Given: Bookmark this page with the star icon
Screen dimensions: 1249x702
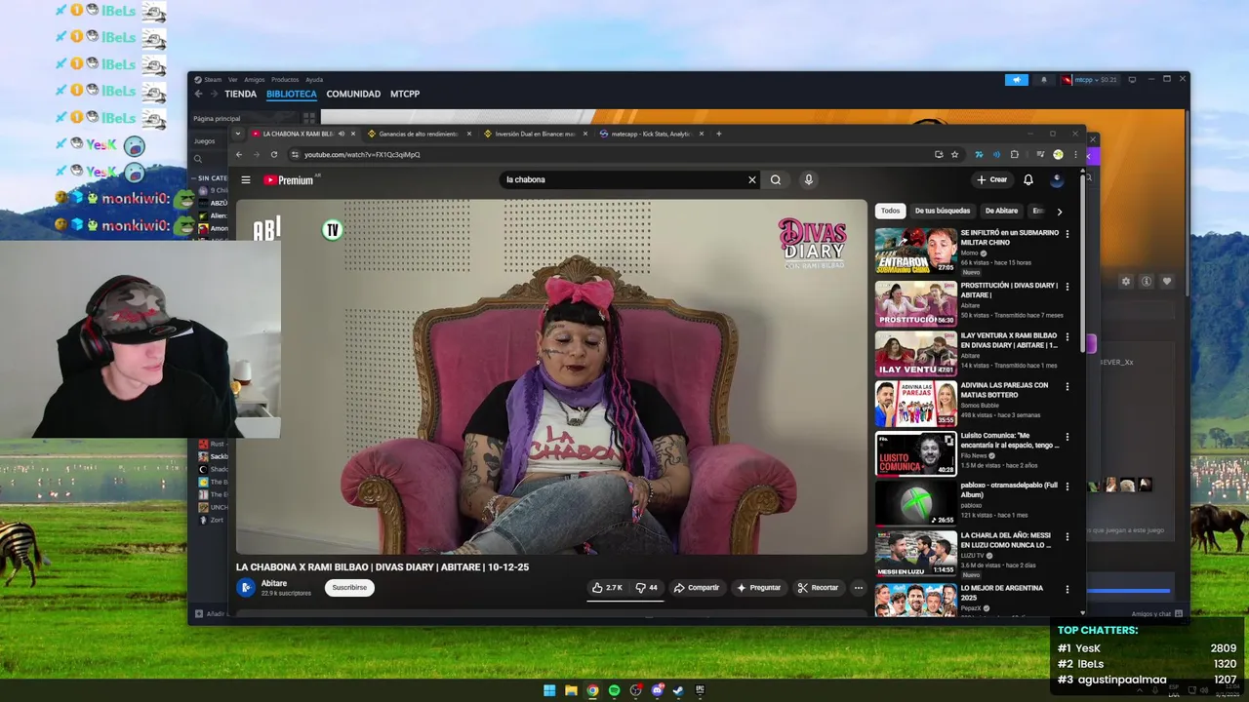Looking at the screenshot, I should tap(954, 154).
